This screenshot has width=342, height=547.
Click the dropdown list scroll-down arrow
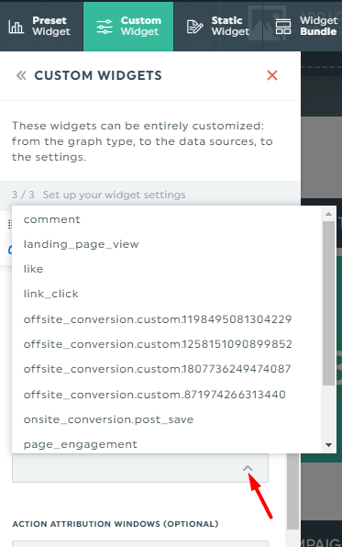(x=328, y=445)
